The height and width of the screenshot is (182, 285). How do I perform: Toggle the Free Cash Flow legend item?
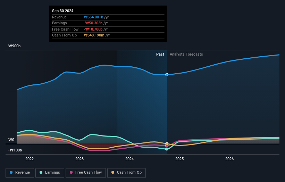[x=86, y=173]
